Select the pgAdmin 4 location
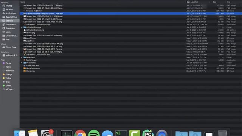The image size is (242, 136). coord(10,55)
